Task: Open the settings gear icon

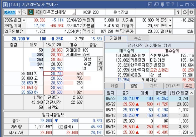Action: pos(191,12)
